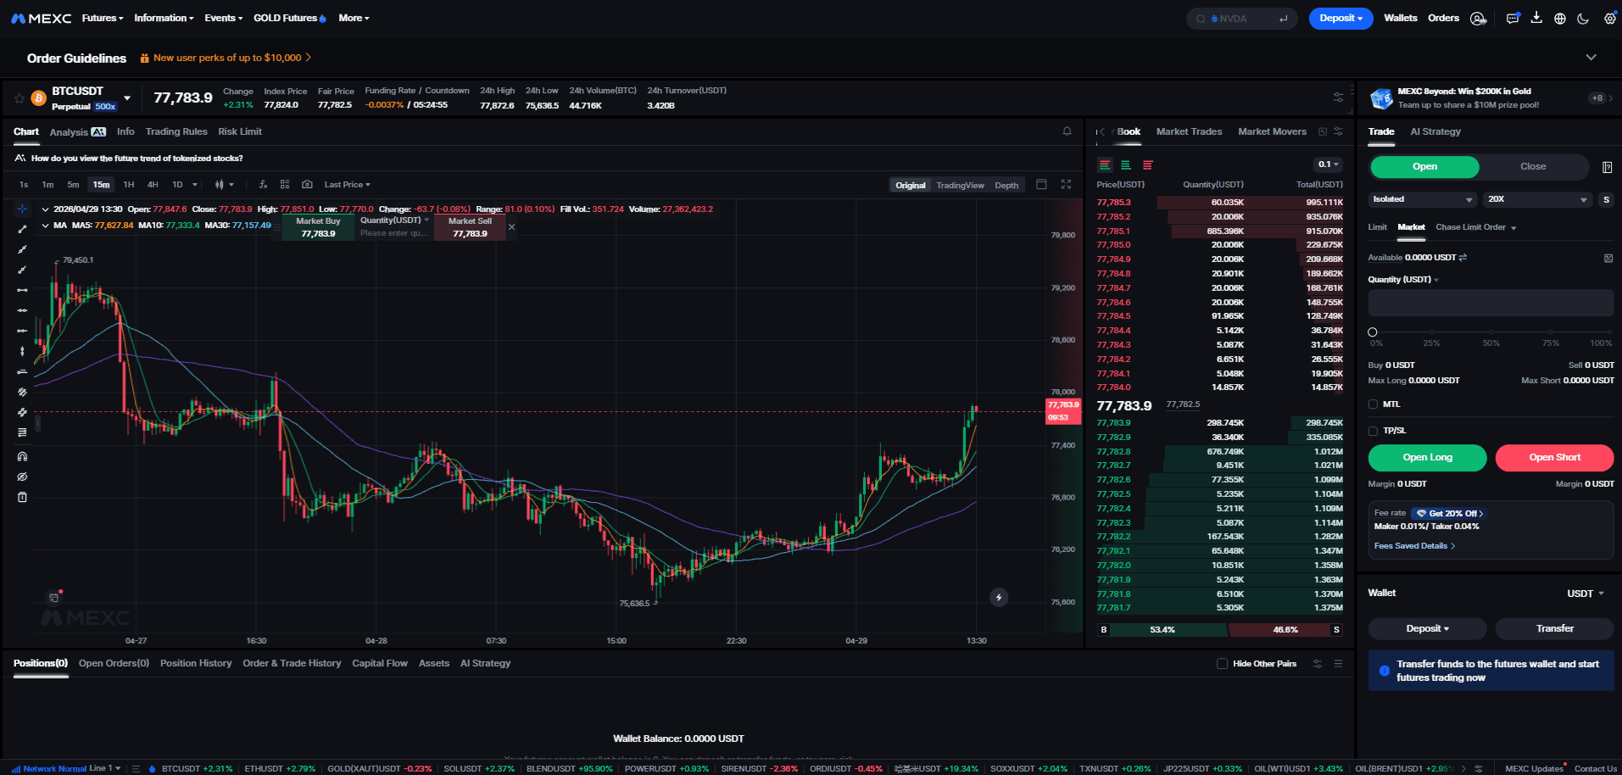Image resolution: width=1622 pixels, height=775 pixels.
Task: Click the lightning quick-order icon on chart
Action: coord(999,597)
